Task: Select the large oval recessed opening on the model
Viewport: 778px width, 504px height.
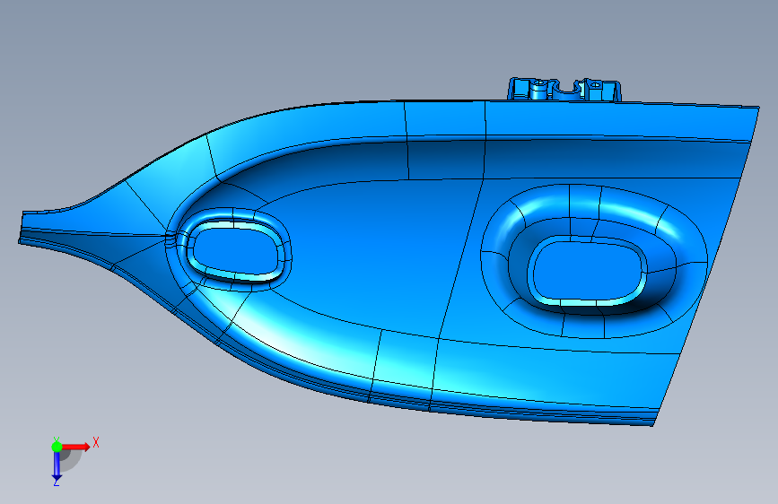Action: [x=588, y=270]
